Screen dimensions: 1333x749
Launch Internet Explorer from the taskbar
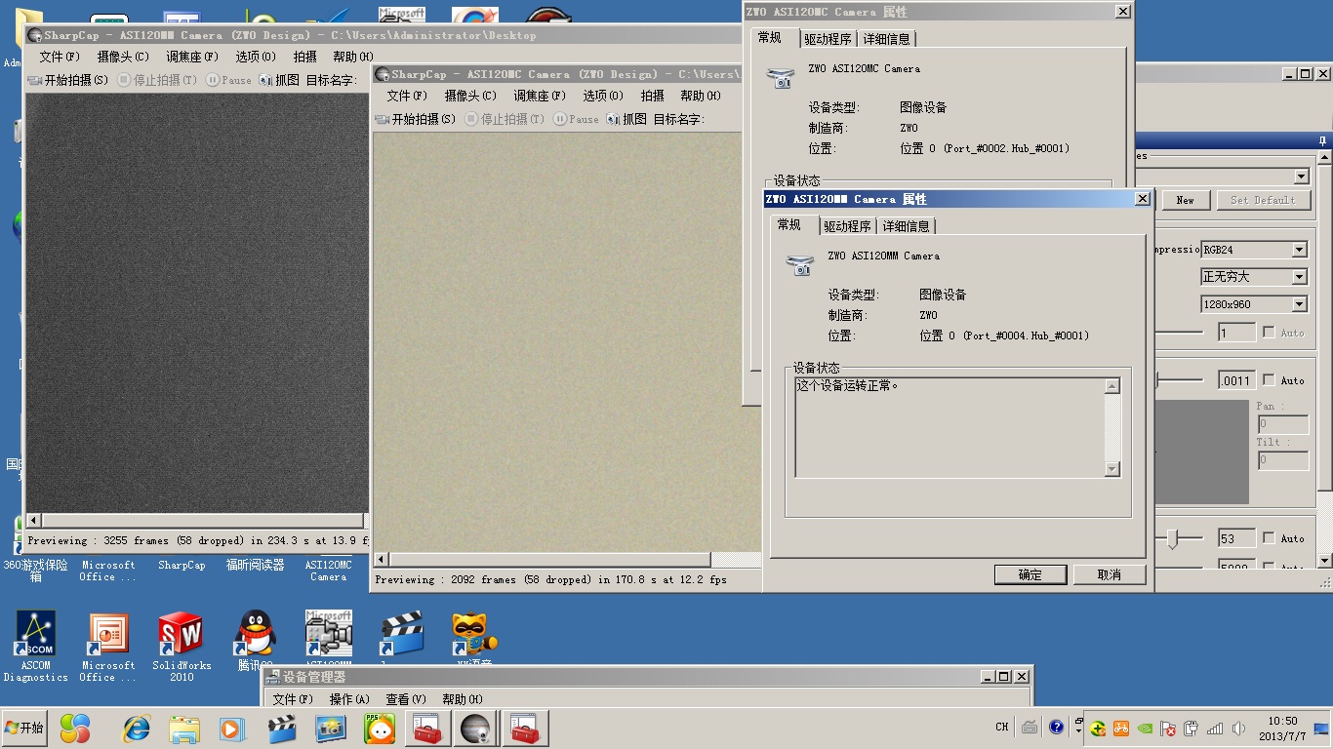click(x=136, y=728)
